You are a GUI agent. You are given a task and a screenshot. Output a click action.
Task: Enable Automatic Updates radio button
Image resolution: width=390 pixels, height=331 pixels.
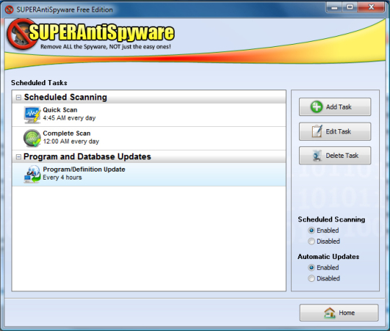click(x=311, y=268)
